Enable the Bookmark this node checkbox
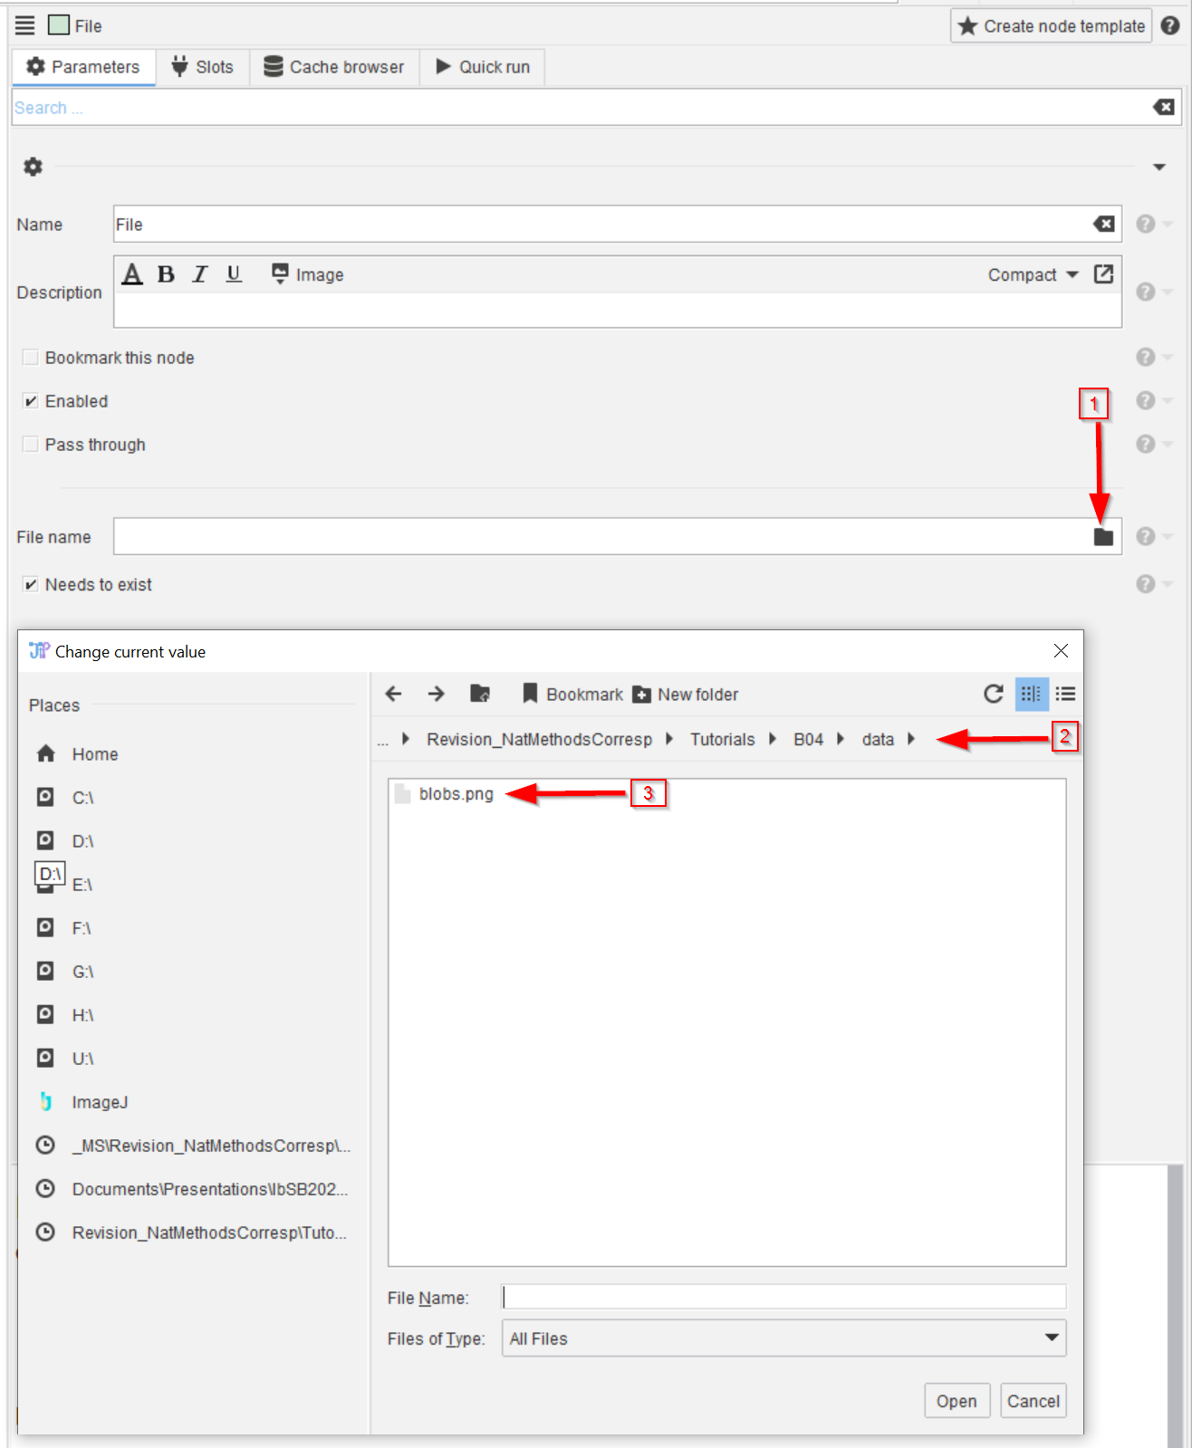This screenshot has height=1448, width=1192. pos(31,358)
